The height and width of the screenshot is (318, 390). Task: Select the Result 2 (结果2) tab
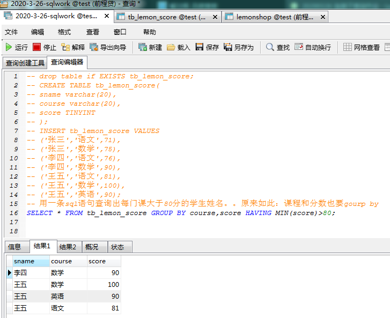(x=68, y=247)
